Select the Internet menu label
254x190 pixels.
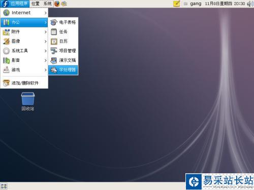tap(21, 13)
